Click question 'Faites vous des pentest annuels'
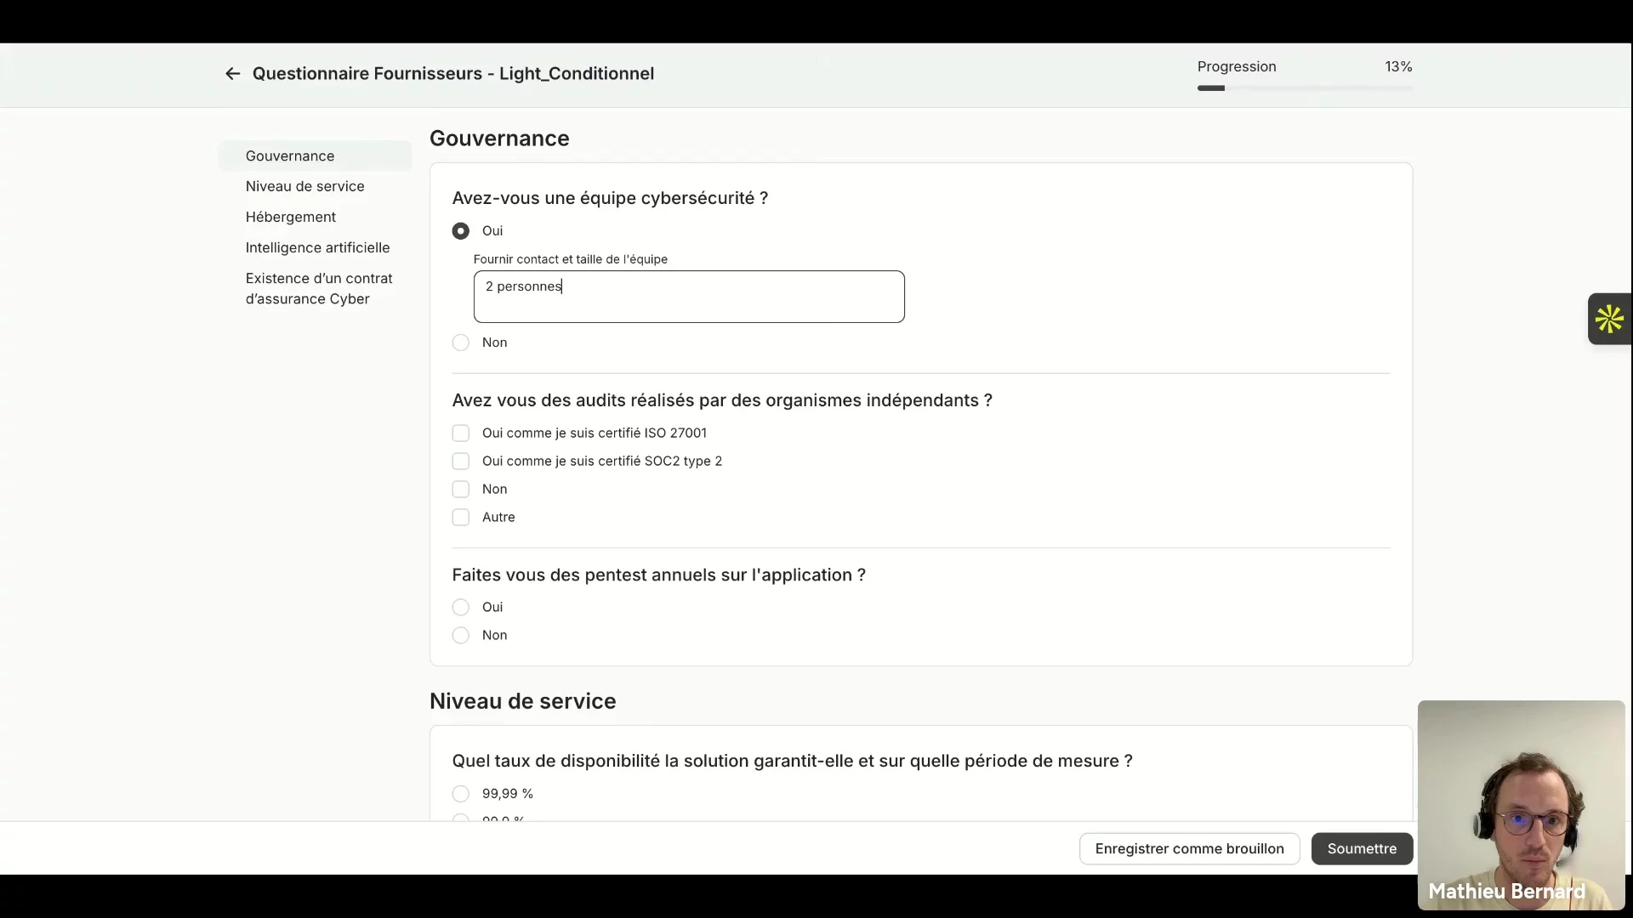 pyautogui.click(x=658, y=575)
